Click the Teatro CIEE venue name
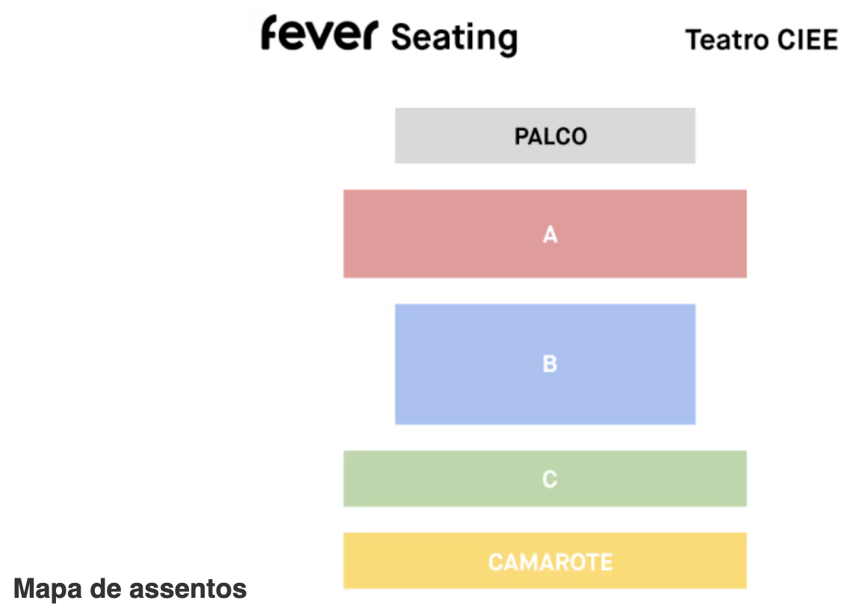 click(762, 40)
